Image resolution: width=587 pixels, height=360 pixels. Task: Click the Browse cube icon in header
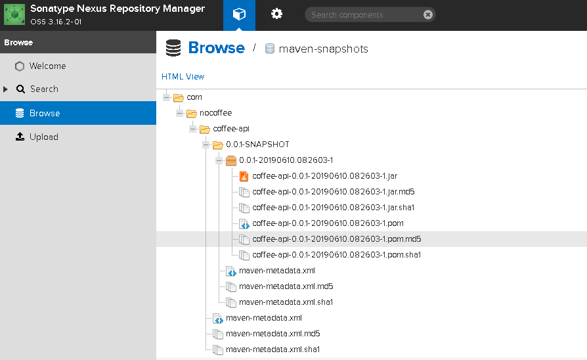pyautogui.click(x=239, y=14)
